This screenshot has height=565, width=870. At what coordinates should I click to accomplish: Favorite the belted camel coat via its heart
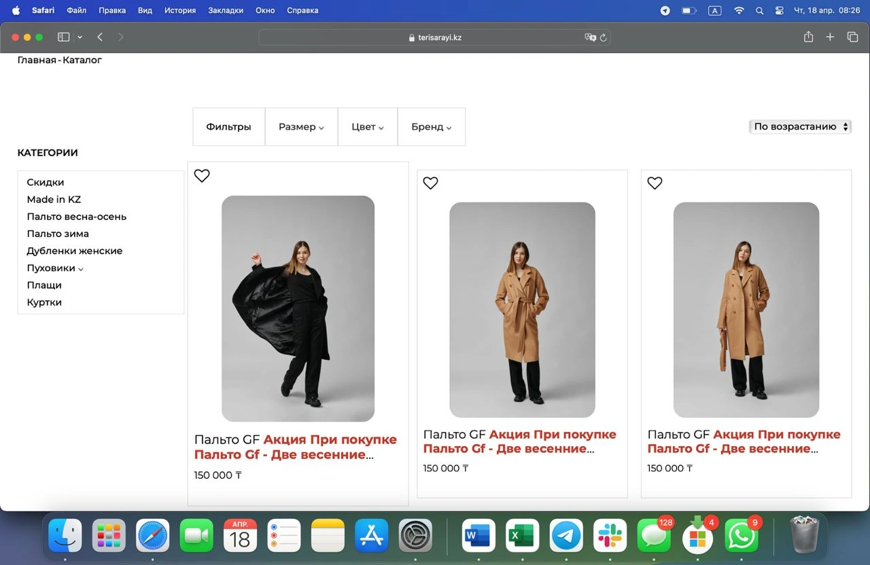(x=431, y=183)
